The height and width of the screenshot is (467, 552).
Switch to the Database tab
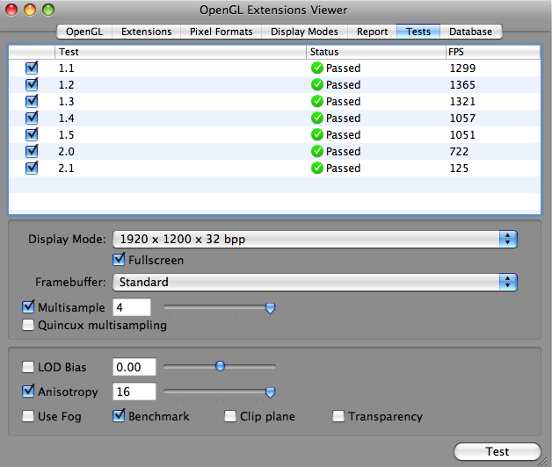tap(470, 32)
